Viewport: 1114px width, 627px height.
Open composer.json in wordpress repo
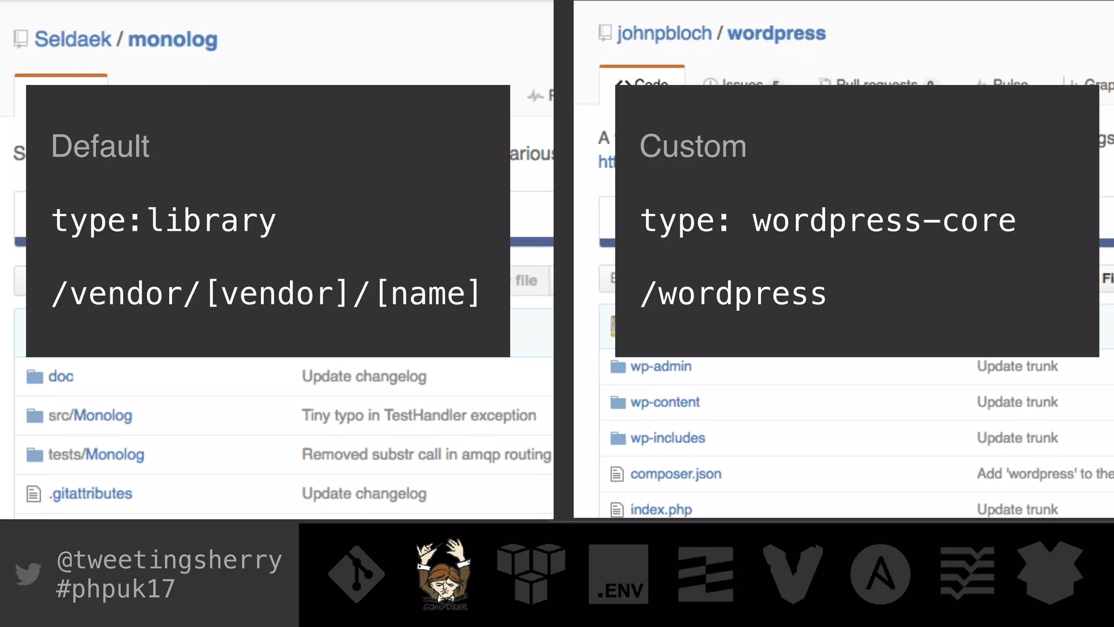(x=676, y=474)
